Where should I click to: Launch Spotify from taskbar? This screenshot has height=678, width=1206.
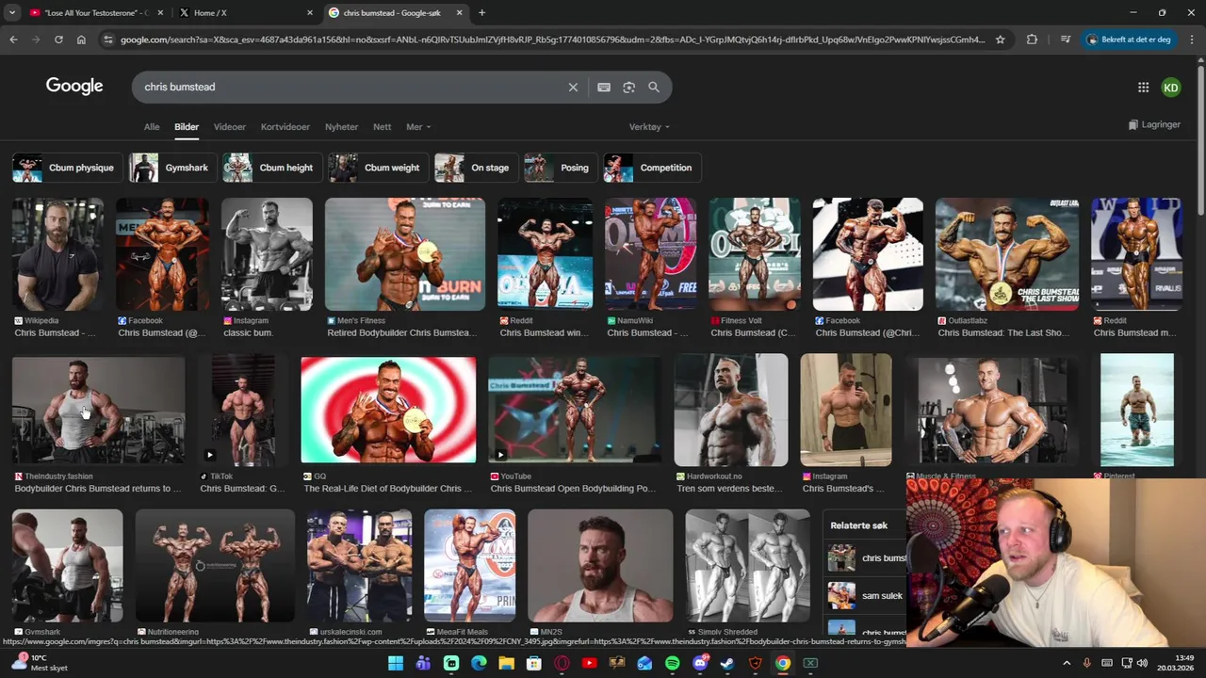[672, 663]
